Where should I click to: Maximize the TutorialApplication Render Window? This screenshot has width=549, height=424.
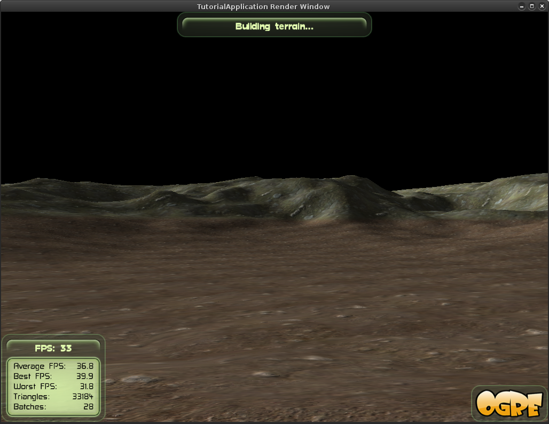[x=532, y=6]
